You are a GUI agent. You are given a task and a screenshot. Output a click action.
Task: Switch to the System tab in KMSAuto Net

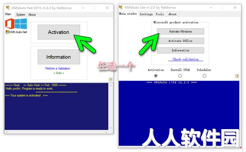pyautogui.click(x=20, y=15)
